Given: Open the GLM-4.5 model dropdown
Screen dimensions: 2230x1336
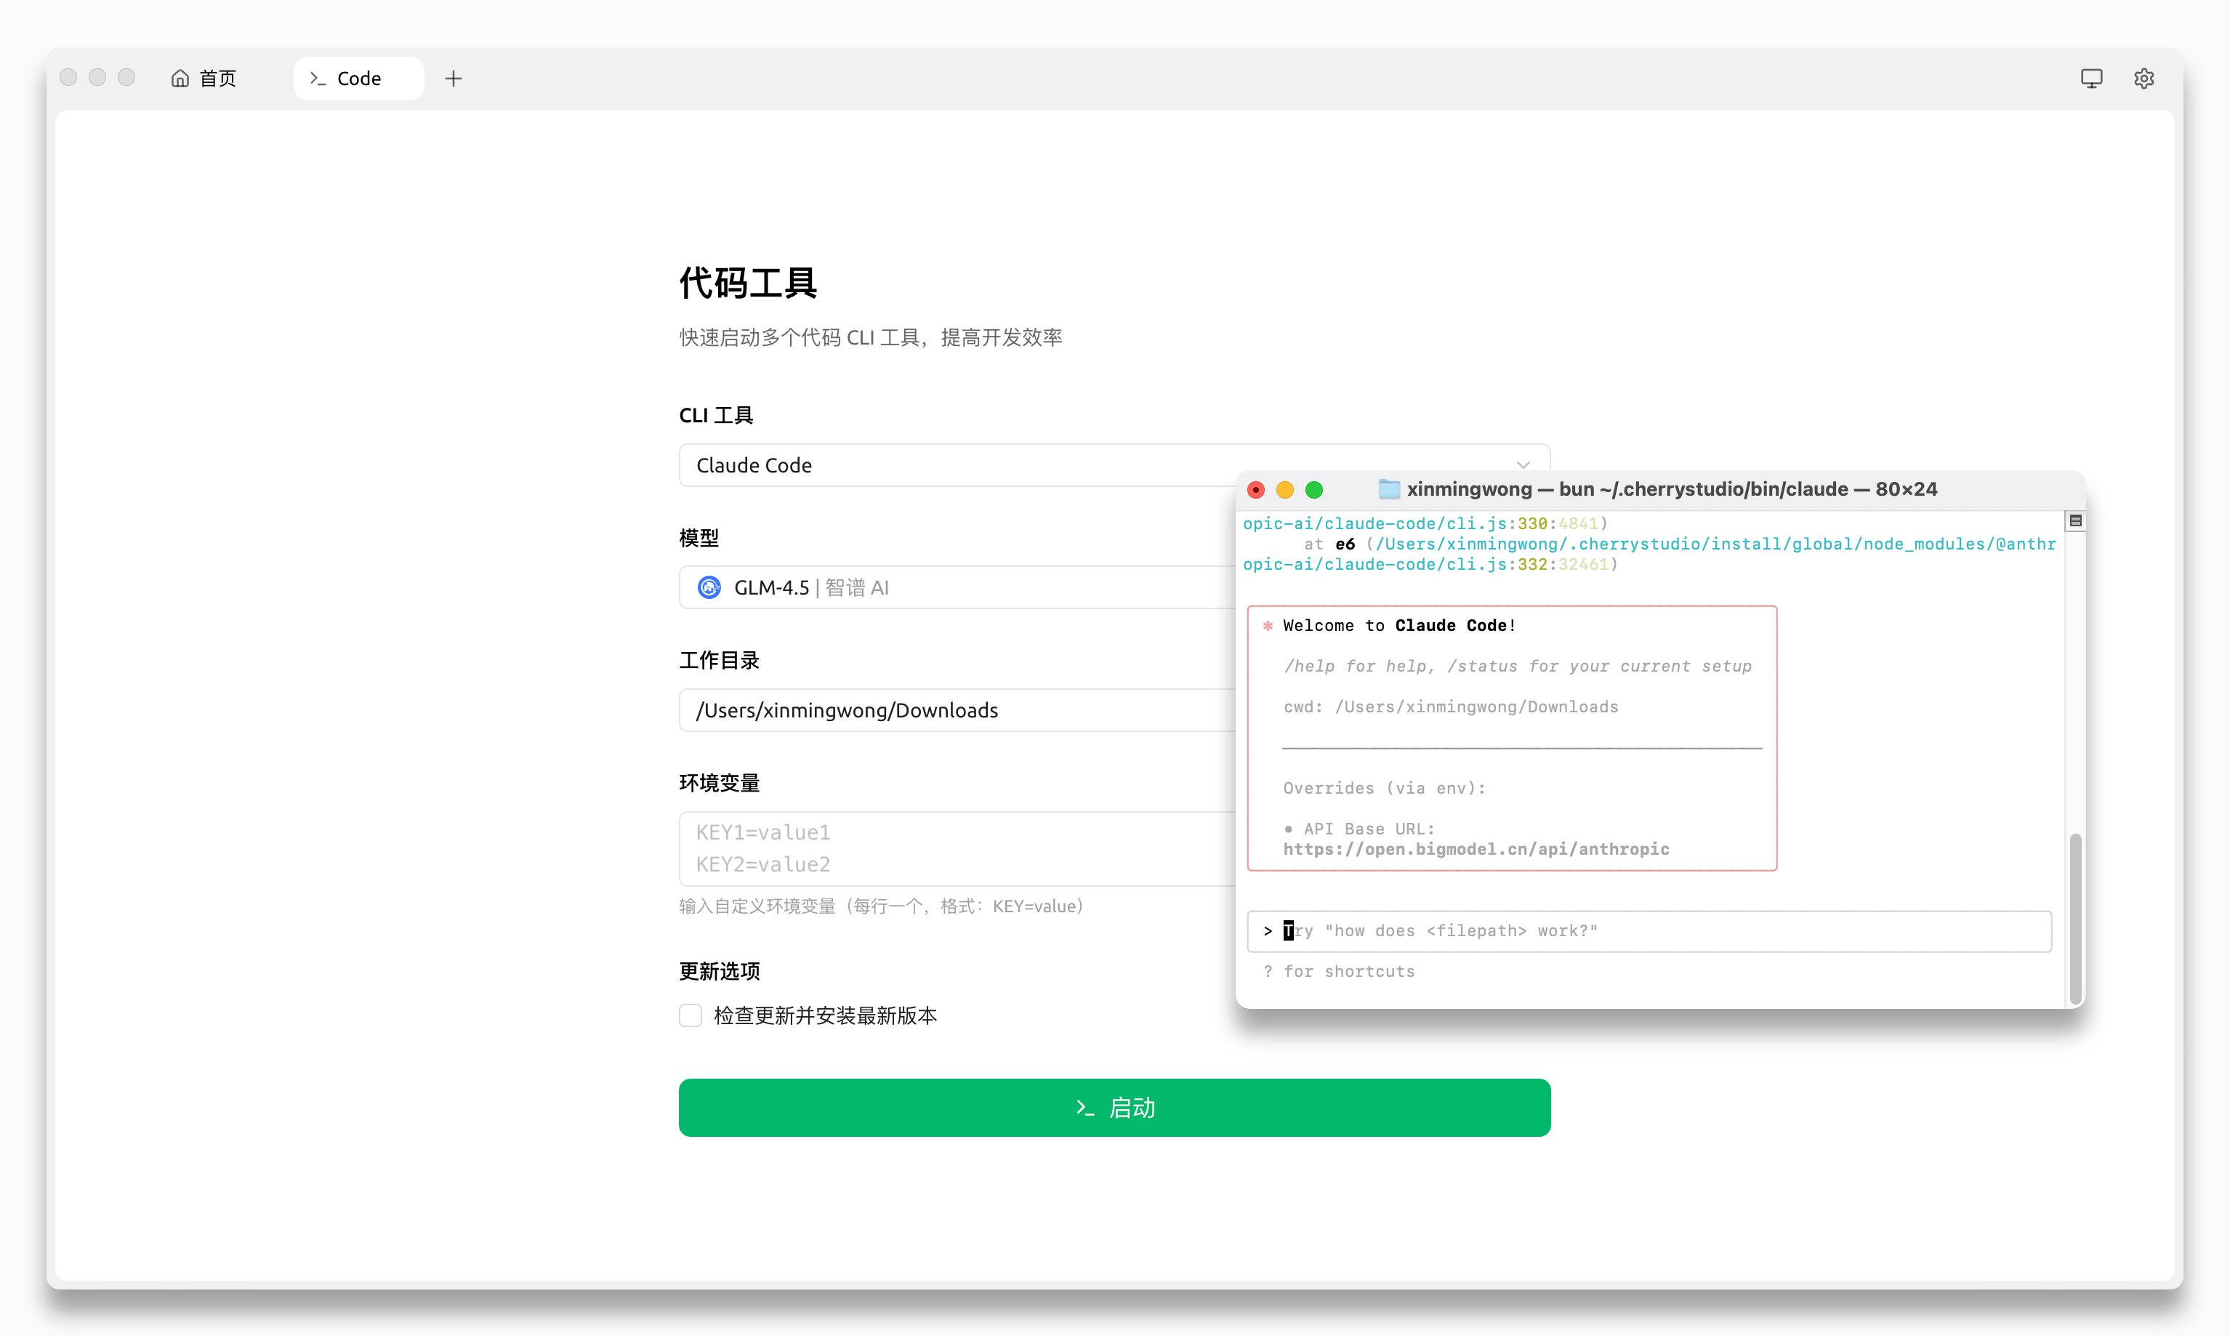Looking at the screenshot, I should point(954,588).
